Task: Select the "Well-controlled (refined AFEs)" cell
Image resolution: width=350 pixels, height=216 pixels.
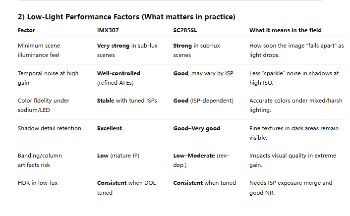Action: tap(118, 78)
